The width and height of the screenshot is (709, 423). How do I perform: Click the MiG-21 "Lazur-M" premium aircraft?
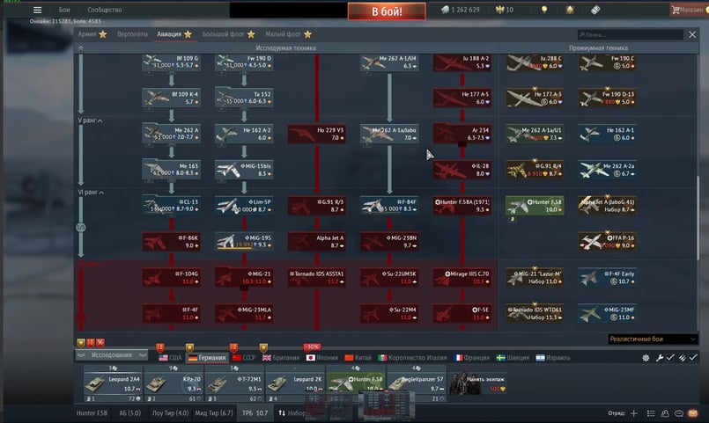coord(535,278)
